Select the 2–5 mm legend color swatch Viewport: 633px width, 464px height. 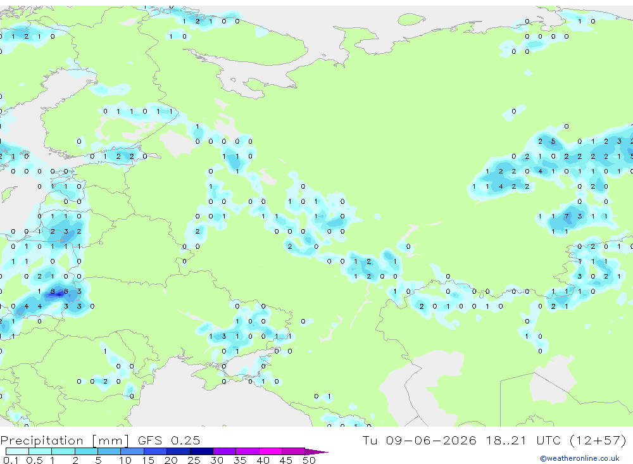[x=86, y=451]
